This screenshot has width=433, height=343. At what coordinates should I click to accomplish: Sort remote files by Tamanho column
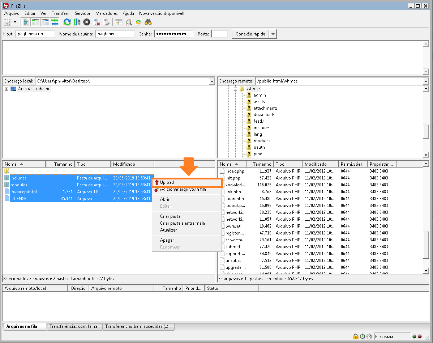260,164
